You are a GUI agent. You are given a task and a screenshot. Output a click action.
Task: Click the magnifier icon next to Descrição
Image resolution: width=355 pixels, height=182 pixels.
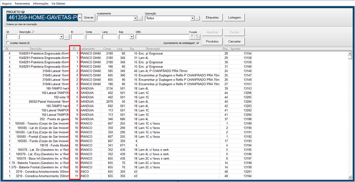[x=33, y=32]
